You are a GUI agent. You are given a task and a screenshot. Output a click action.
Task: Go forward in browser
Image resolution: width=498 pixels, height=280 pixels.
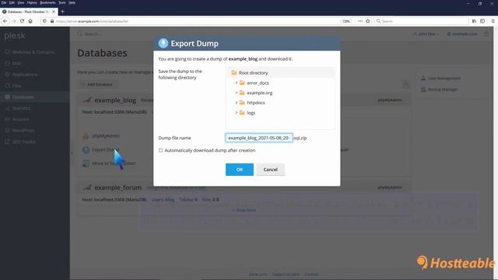14,21
